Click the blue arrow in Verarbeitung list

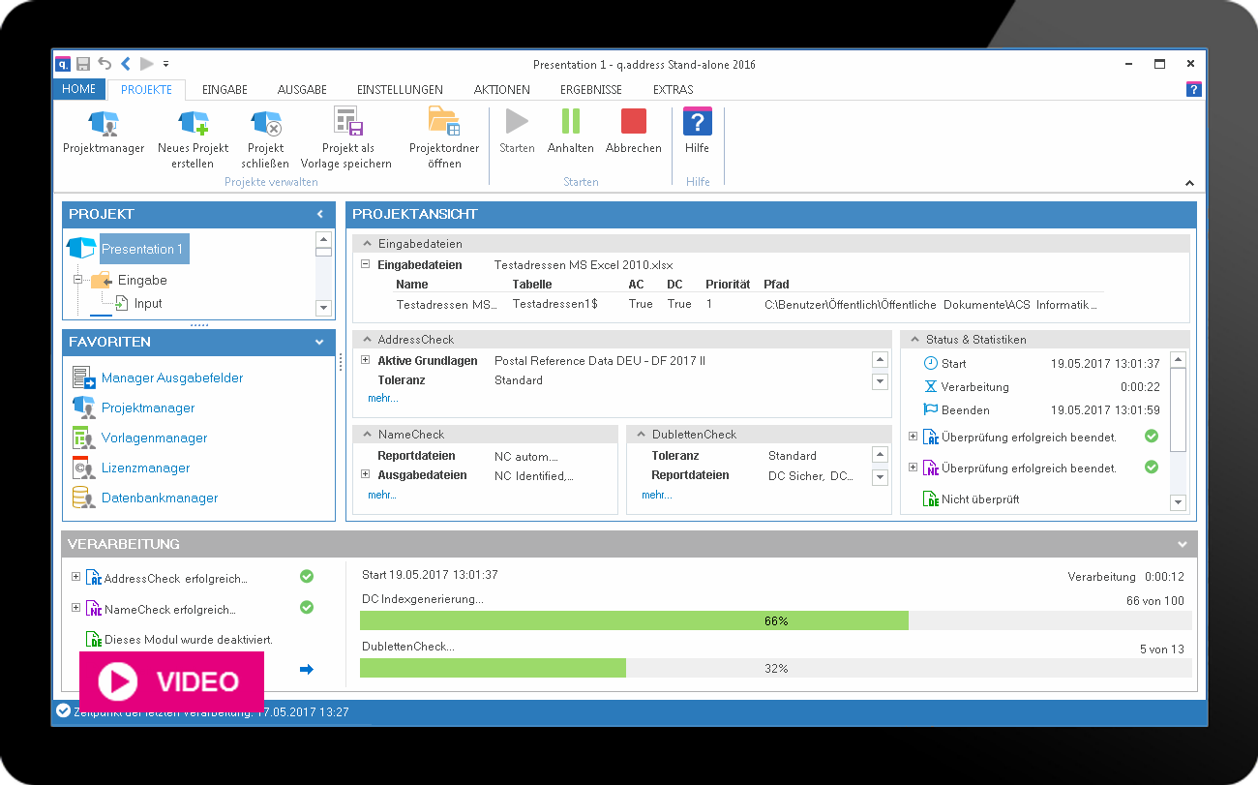point(307,669)
